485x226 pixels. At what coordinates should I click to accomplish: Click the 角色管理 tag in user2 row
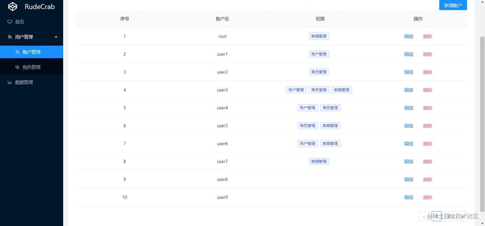319,72
